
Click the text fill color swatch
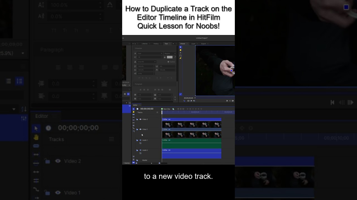[170, 57]
